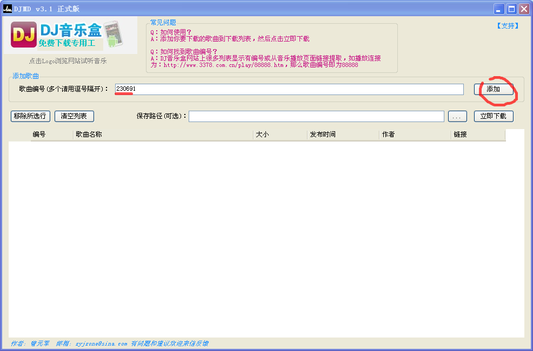The width and height of the screenshot is (533, 351).
Task: Click the DJ音乐盒 logo banner
Action: click(x=70, y=35)
